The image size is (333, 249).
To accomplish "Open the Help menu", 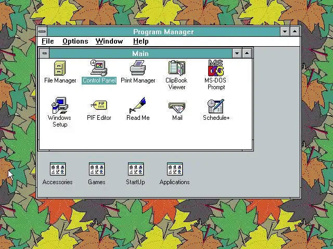I will (x=140, y=41).
